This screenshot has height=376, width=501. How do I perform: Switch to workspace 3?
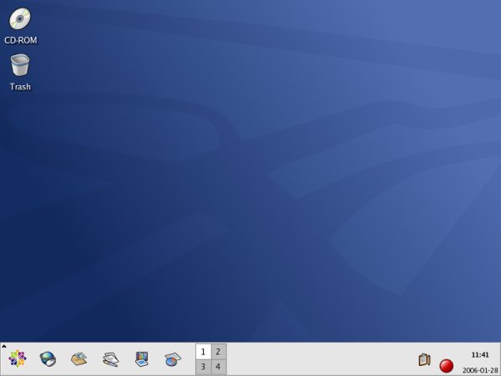pos(203,367)
